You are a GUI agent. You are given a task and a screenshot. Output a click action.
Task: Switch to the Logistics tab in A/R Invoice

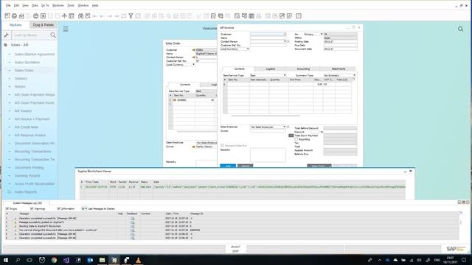[x=271, y=68]
